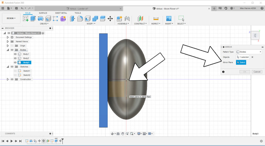Open the Help question mark icon

pos(262,8)
